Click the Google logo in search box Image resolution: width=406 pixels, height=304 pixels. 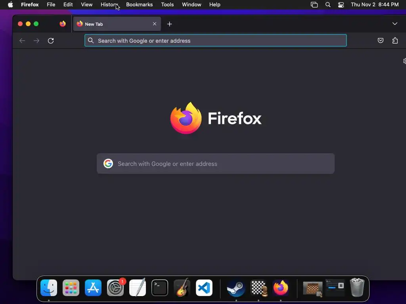(108, 163)
